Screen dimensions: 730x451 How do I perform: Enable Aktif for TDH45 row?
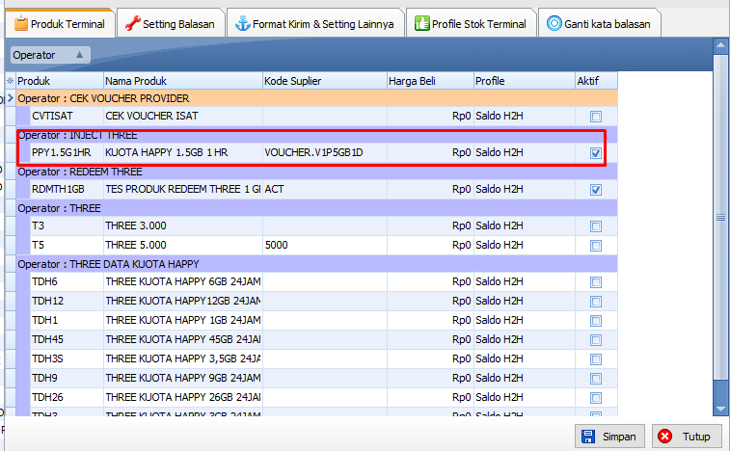pos(595,340)
